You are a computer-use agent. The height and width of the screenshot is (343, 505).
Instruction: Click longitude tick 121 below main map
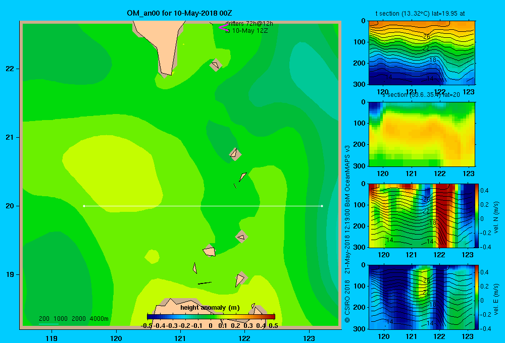click(180, 338)
